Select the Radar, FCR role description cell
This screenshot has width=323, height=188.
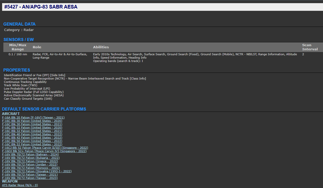tap(60, 56)
